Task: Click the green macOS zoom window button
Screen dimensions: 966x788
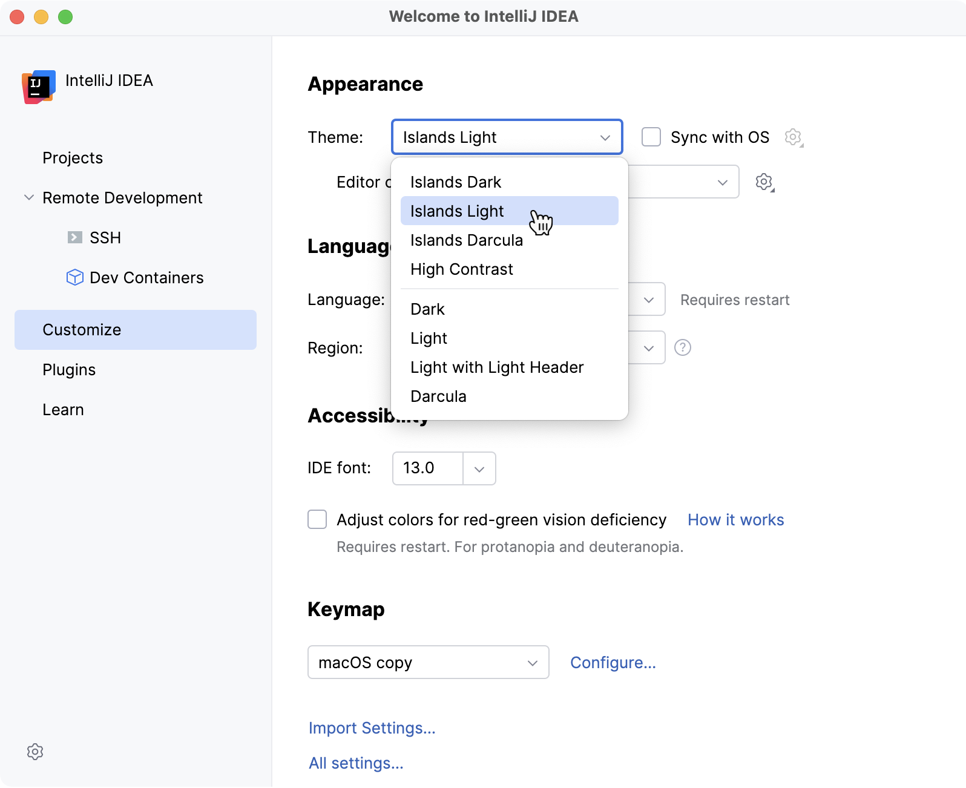Action: 65,17
